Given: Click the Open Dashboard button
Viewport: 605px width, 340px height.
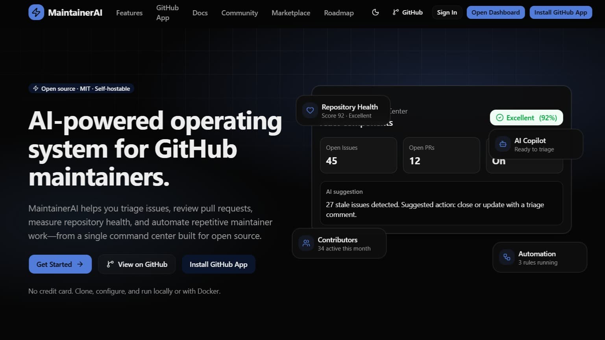Looking at the screenshot, I should [x=496, y=13].
